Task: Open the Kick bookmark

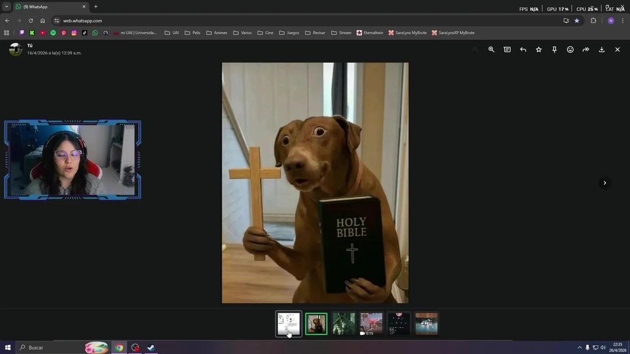Action: coord(32,33)
